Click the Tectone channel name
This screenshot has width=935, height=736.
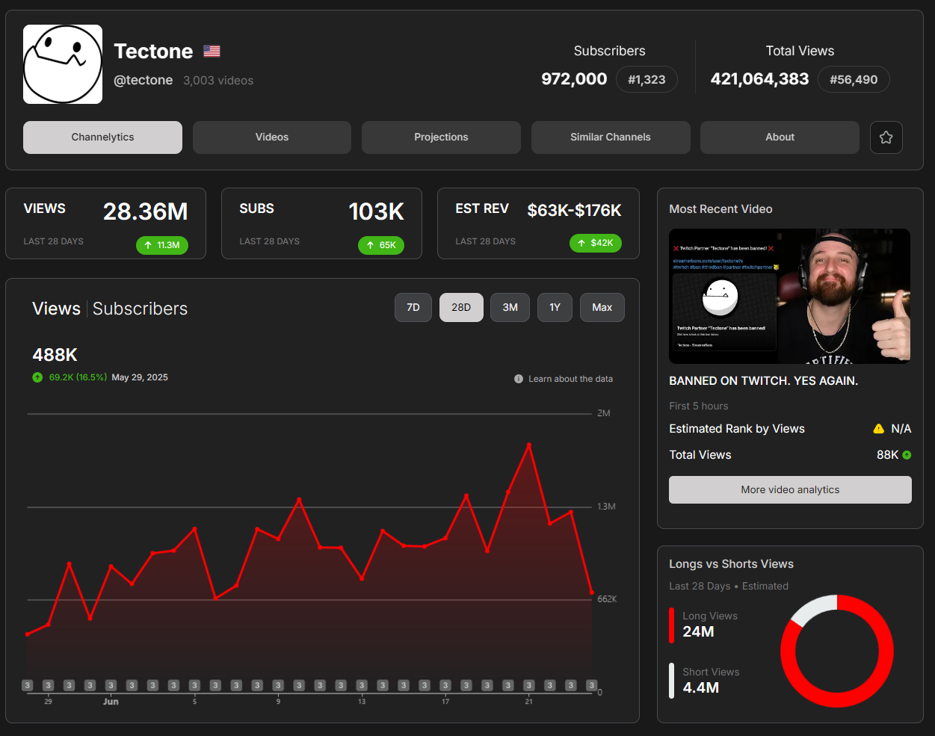pos(153,52)
